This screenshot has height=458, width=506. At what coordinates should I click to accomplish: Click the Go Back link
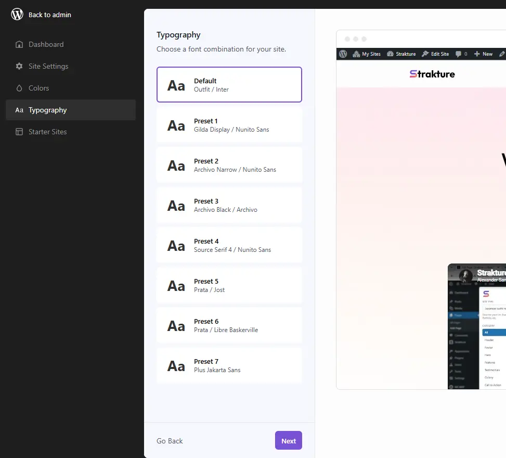169,441
